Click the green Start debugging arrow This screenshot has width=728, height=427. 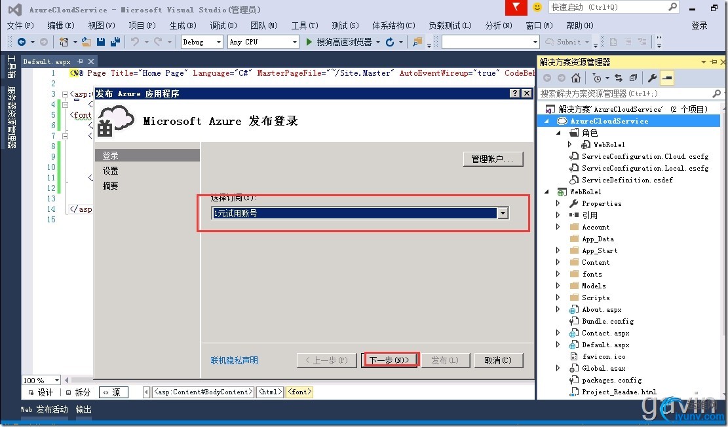[x=309, y=42]
